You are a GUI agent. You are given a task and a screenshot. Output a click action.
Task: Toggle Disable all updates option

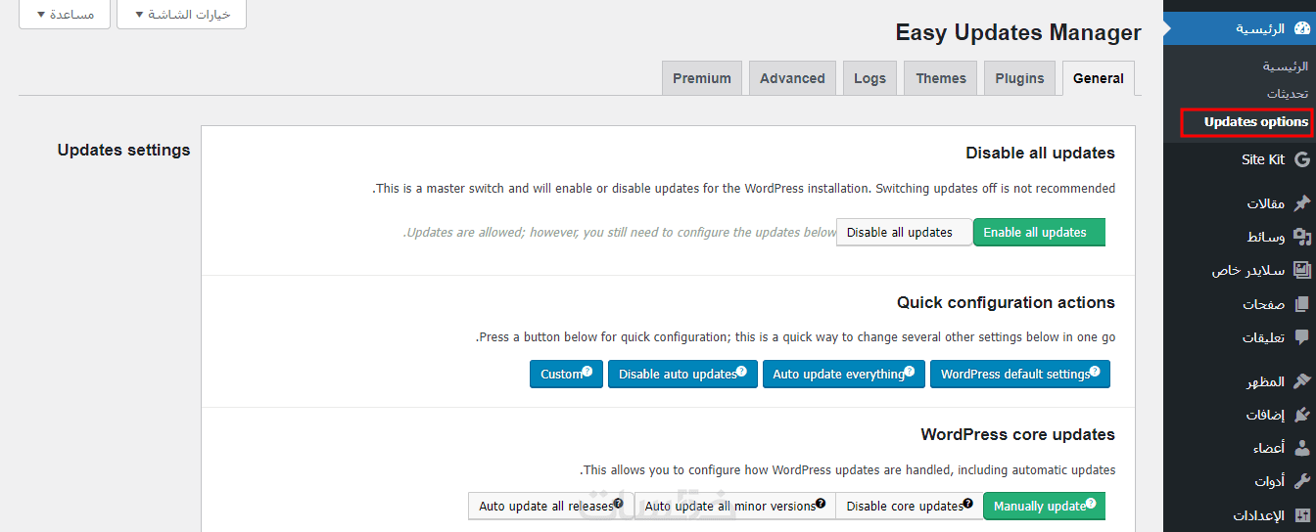point(903,233)
